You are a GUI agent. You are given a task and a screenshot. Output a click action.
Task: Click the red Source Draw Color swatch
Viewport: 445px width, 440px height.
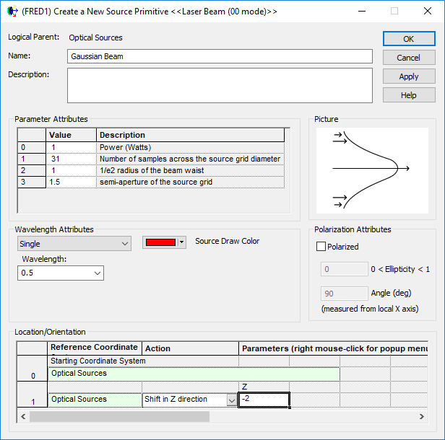160,242
